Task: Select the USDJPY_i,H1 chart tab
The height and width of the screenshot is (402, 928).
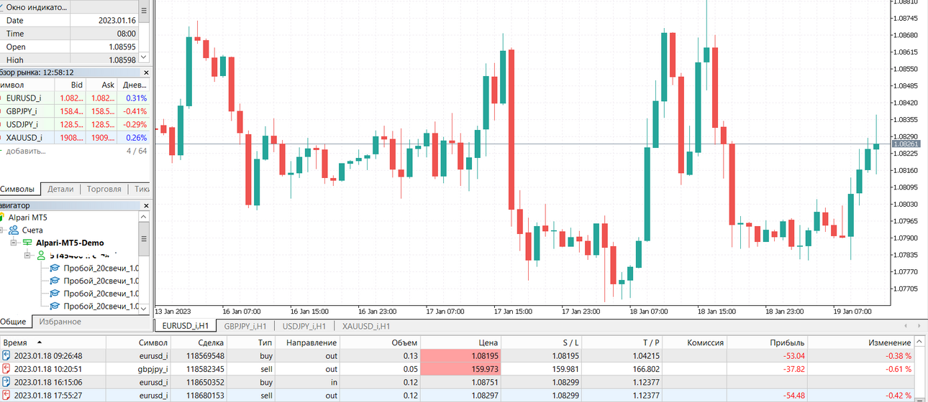Action: click(304, 326)
